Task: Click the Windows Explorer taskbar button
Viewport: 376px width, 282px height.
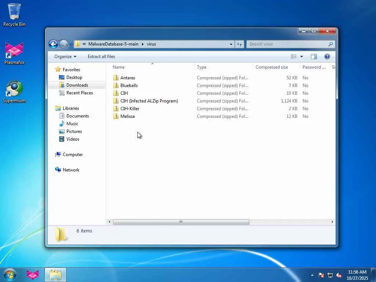Action: point(55,275)
